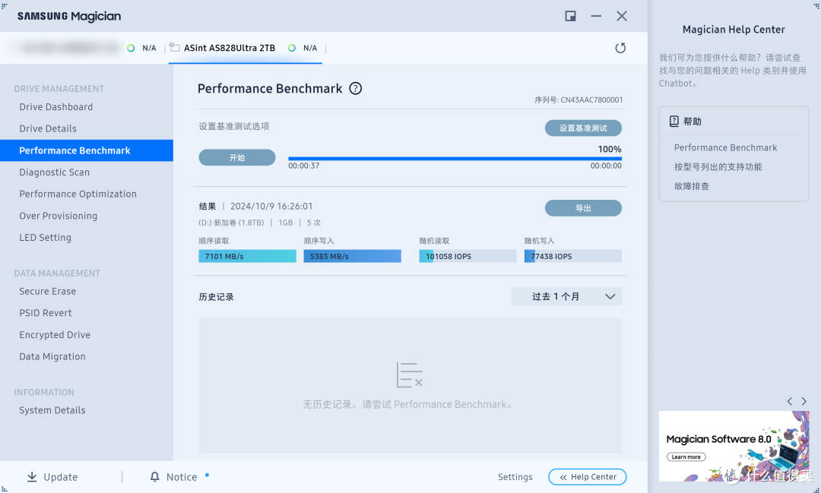Click the 设置基准测试 settings button
Viewport: 821px width, 493px height.
point(583,128)
